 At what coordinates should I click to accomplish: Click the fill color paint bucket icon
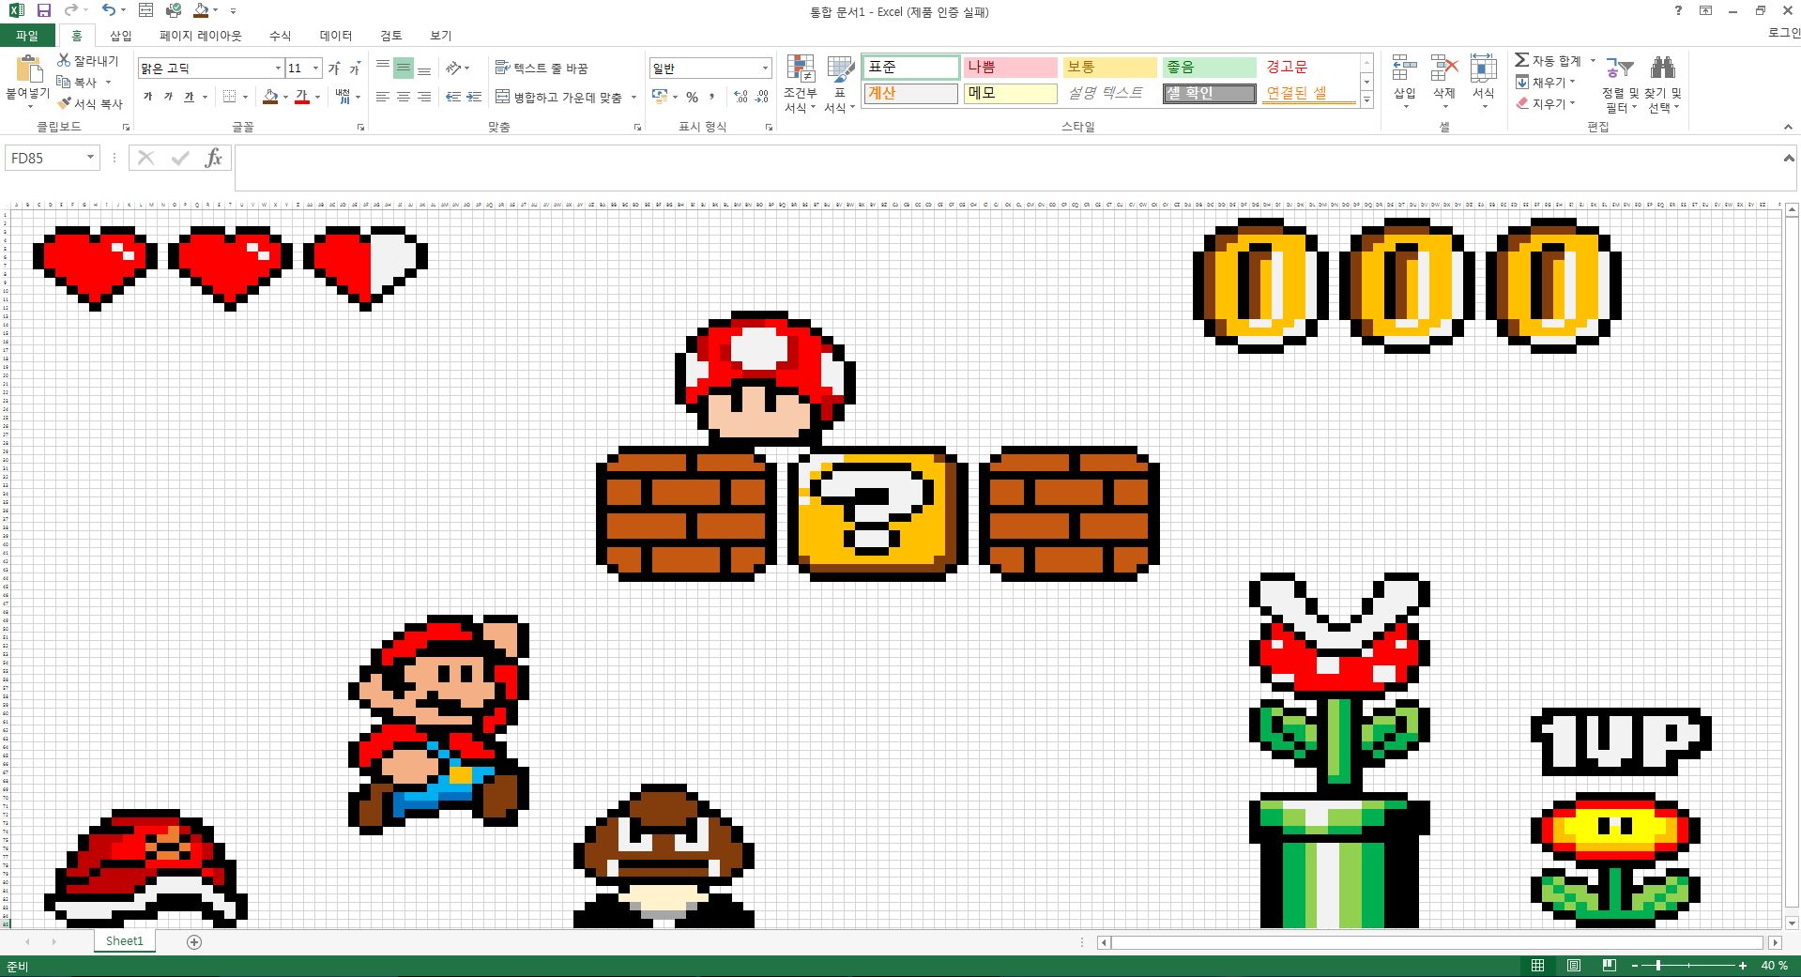coord(270,97)
